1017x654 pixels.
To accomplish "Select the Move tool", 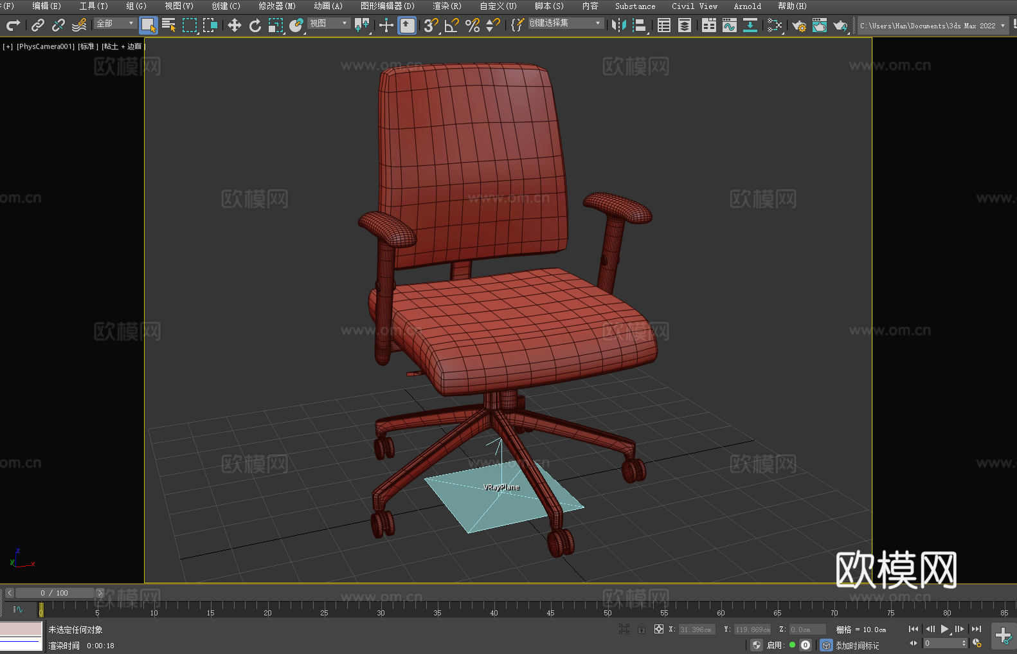I will [x=235, y=25].
